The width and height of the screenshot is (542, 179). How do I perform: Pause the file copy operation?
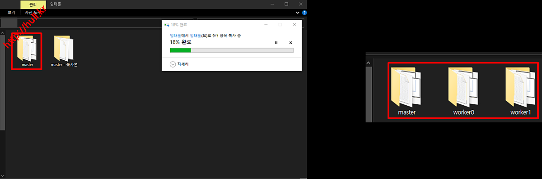click(276, 42)
